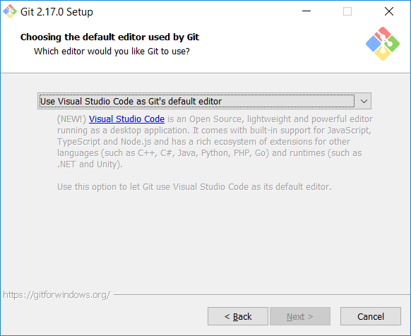
Task: Close the Git 2.17.0 Setup window
Action: click(388, 11)
